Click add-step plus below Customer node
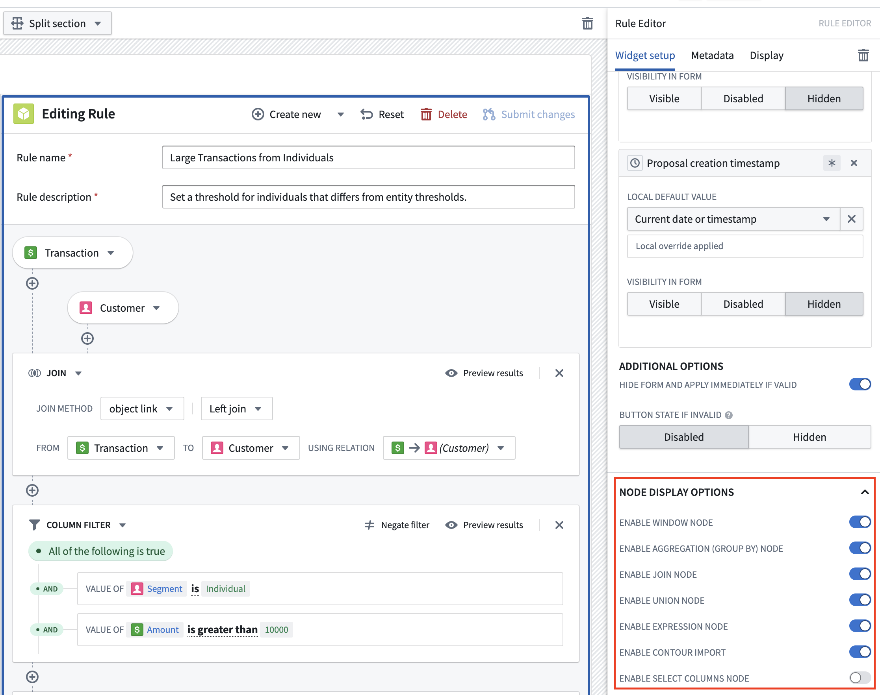This screenshot has width=880, height=695. (x=87, y=338)
